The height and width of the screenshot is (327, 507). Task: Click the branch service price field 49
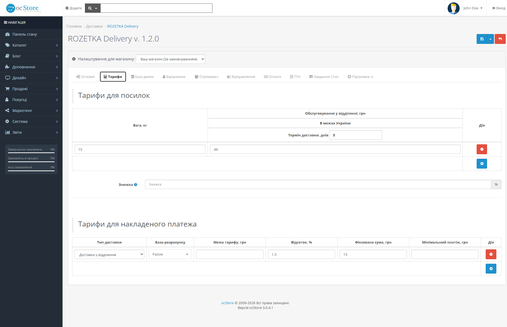(x=335, y=149)
